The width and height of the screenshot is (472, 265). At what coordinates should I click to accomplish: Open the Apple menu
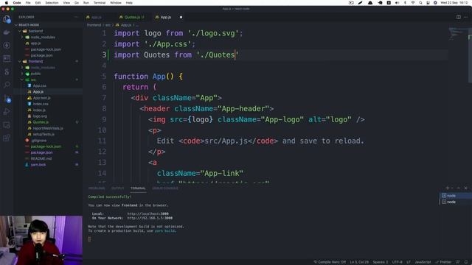(7, 3)
